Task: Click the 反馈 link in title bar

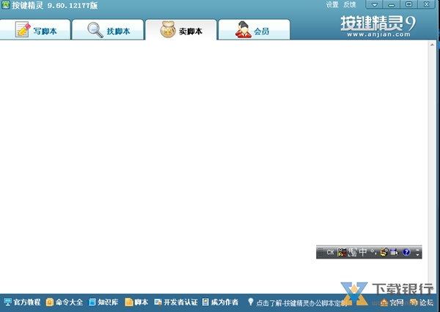Action: click(x=350, y=5)
